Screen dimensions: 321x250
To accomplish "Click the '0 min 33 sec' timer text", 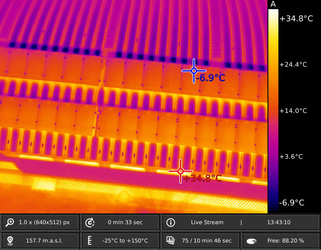I will point(125,222).
